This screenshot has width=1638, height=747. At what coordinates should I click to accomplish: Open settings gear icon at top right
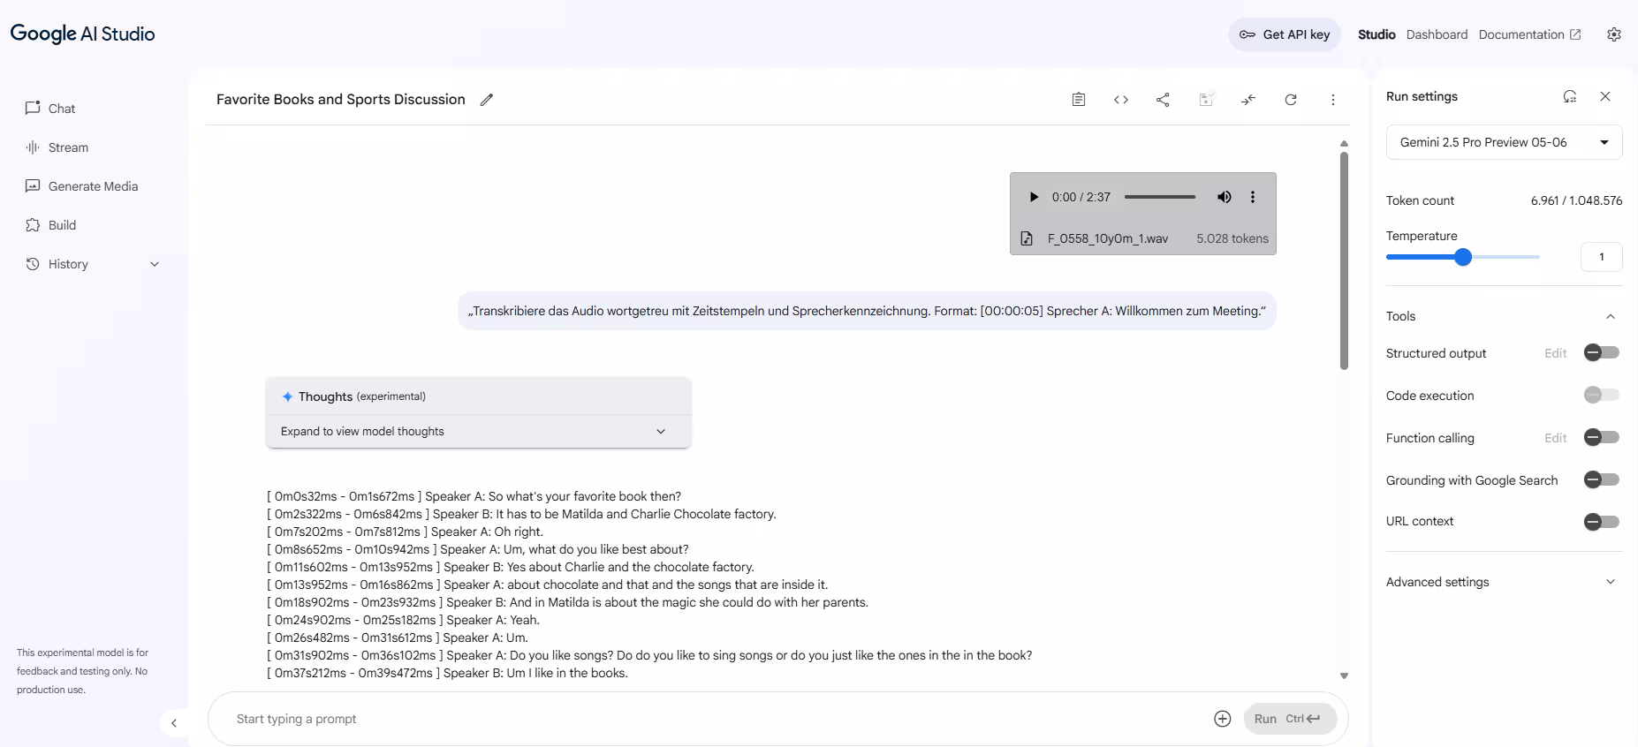(x=1614, y=34)
